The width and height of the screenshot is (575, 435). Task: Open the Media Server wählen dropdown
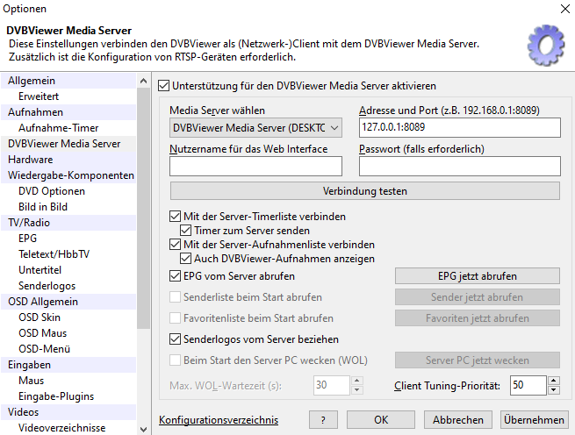[255, 128]
